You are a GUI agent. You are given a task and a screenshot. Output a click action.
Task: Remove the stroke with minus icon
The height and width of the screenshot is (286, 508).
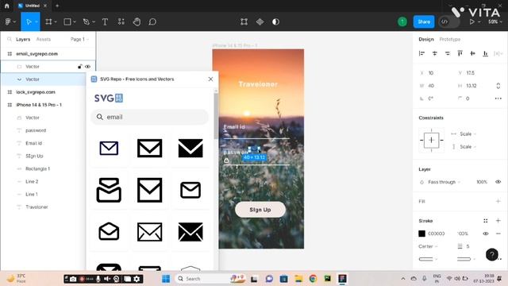tap(498, 234)
